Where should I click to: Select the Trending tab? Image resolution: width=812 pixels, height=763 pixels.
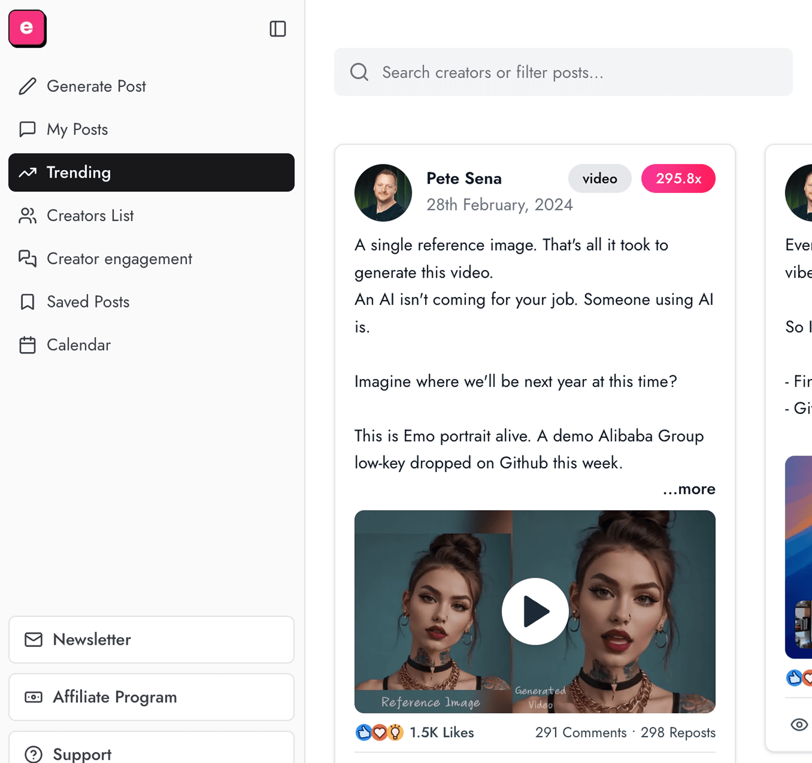point(79,173)
